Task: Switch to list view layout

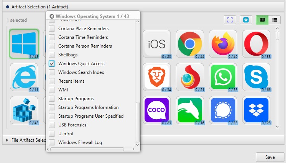Action: click(275, 20)
